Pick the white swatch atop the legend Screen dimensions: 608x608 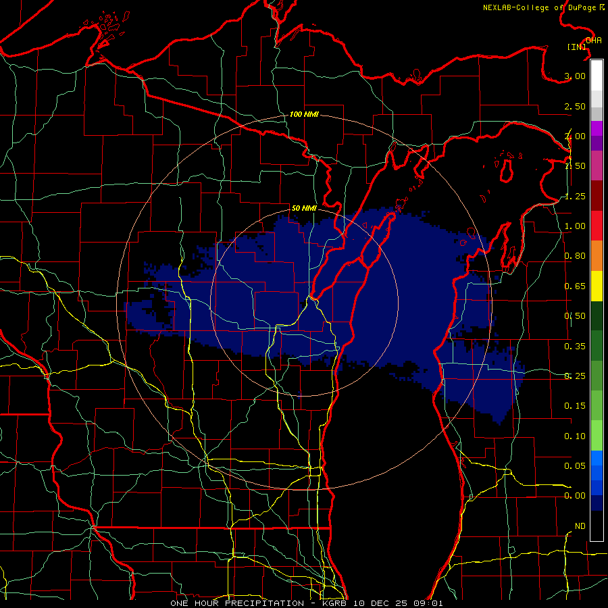(x=597, y=76)
